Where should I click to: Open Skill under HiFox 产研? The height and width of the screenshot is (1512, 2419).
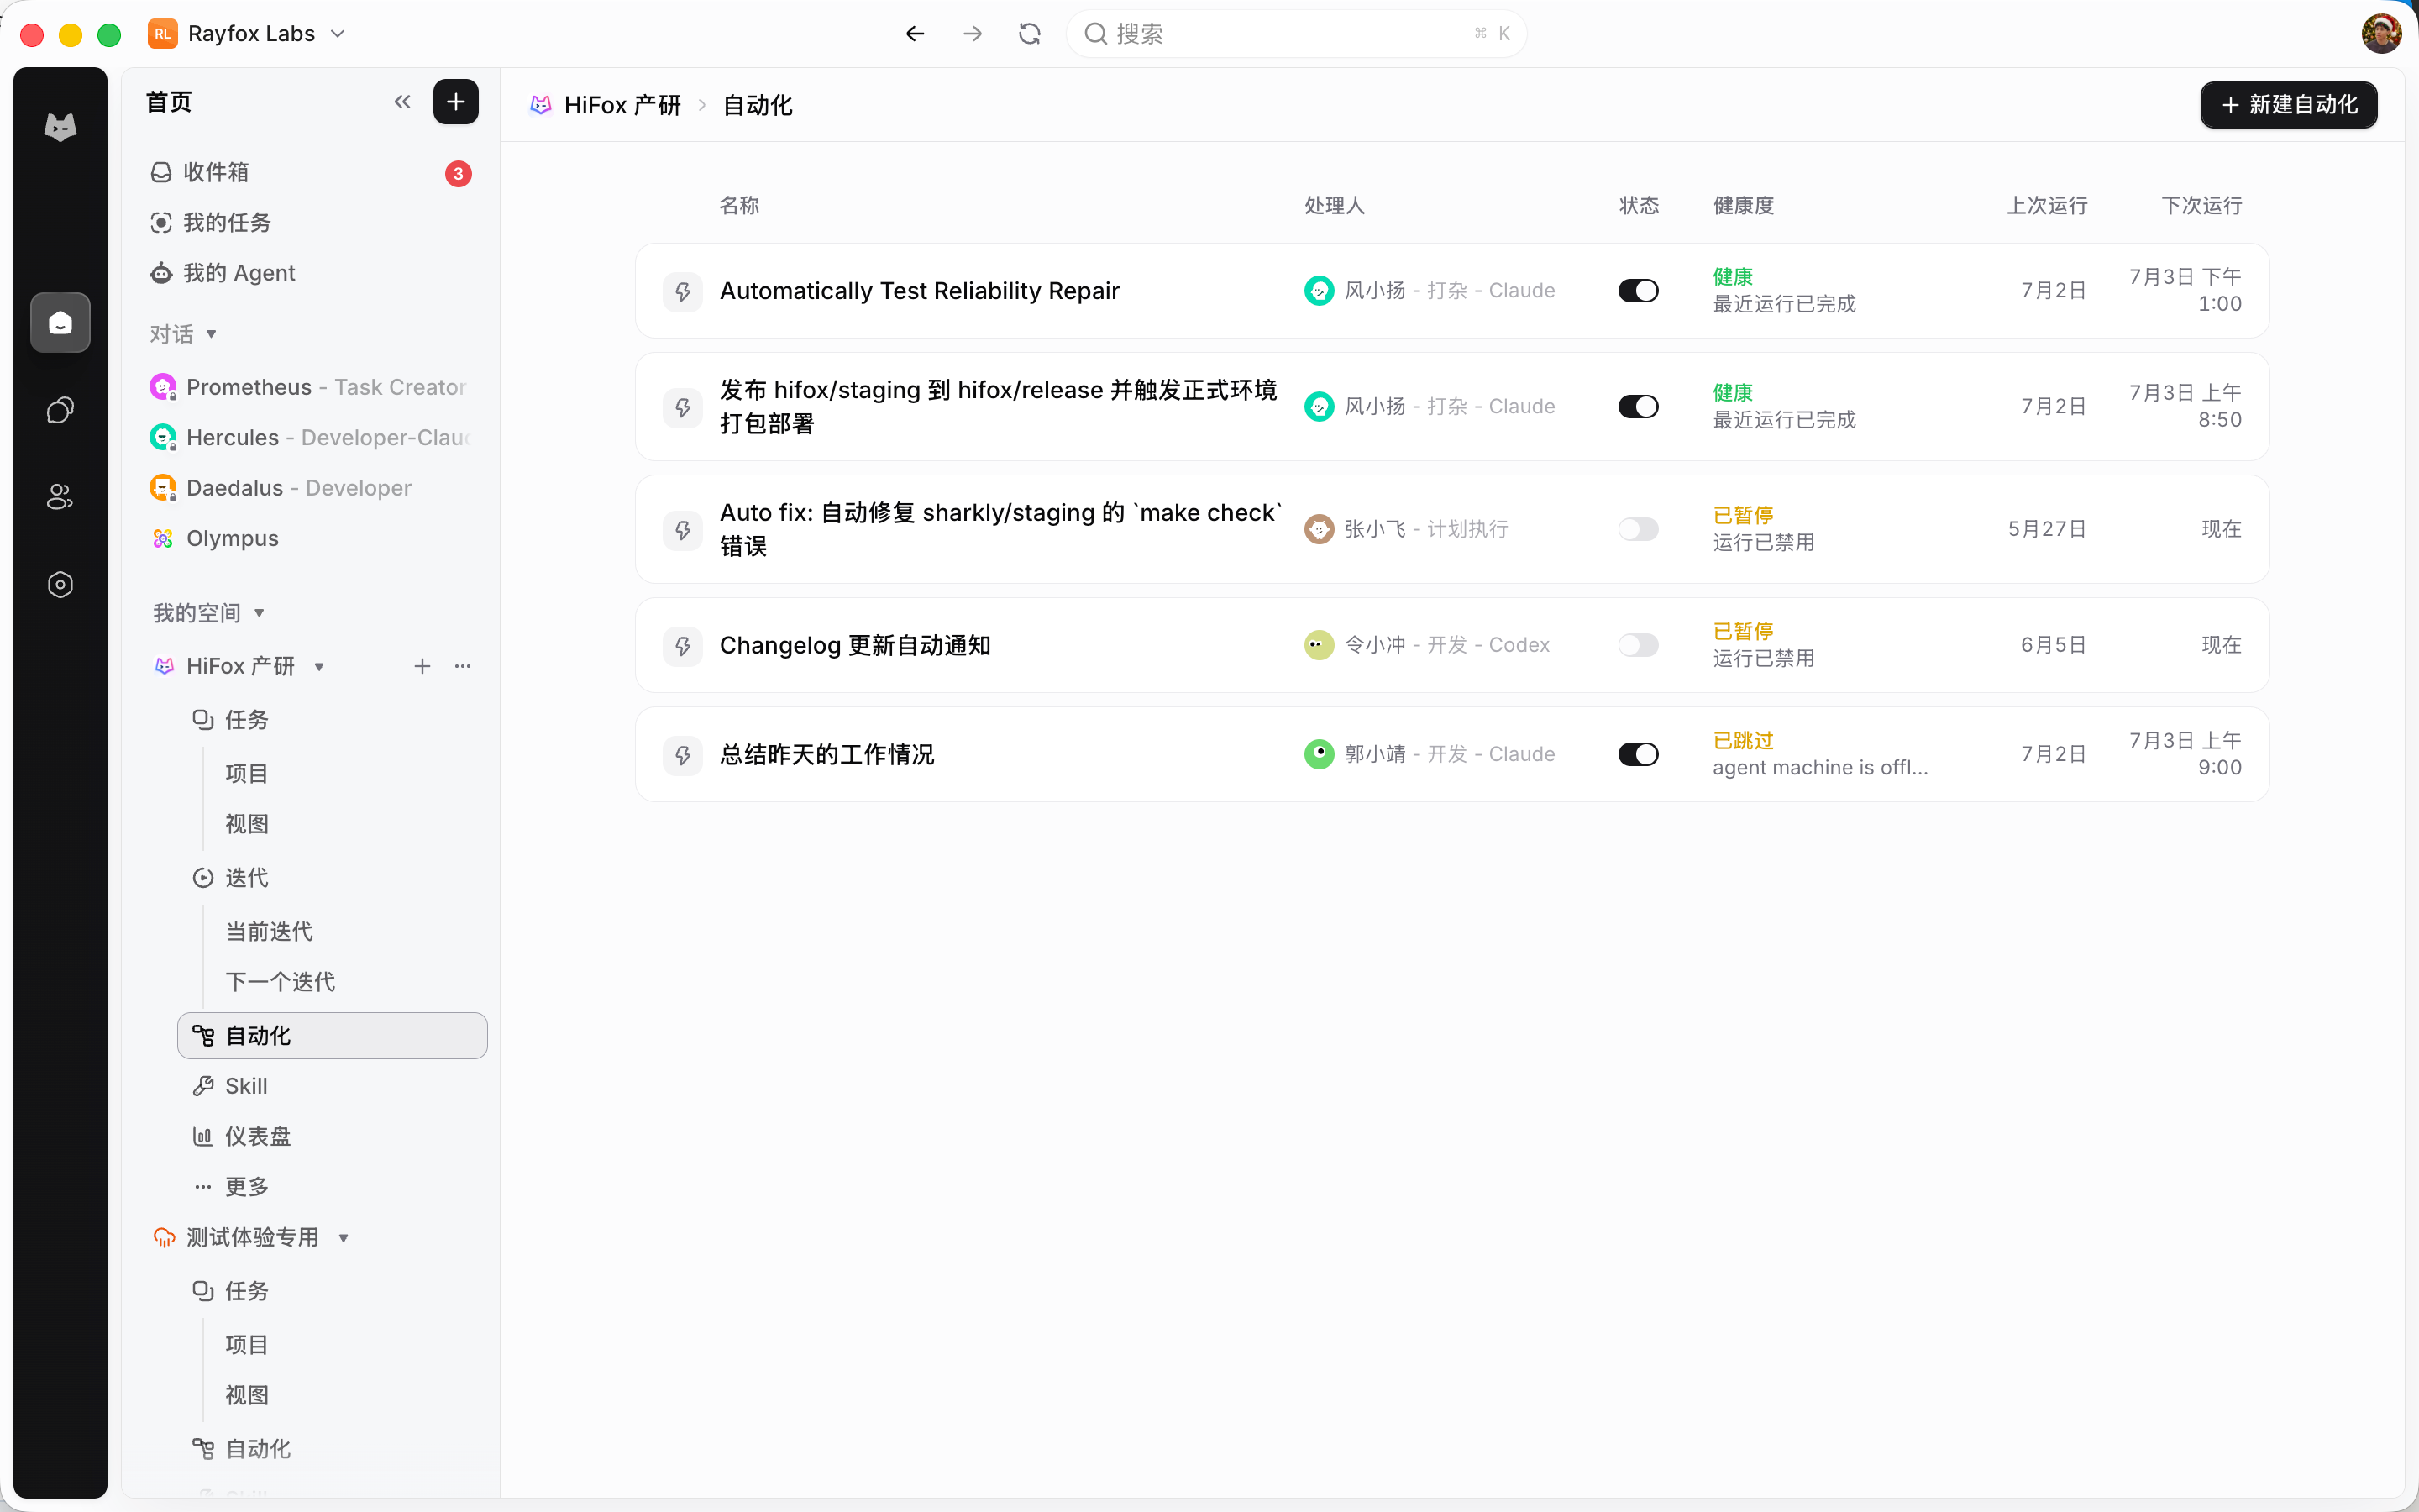click(x=333, y=1086)
